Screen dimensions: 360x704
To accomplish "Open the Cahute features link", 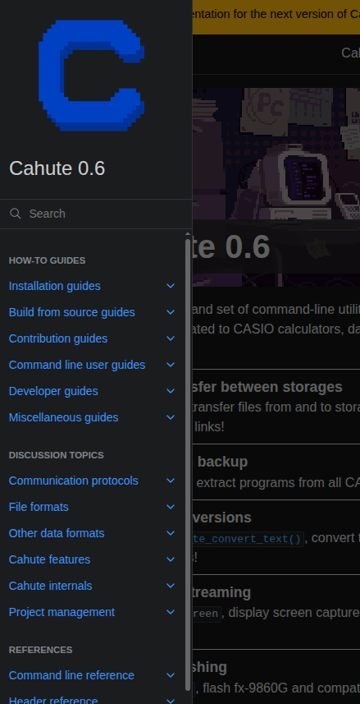I will (49, 559).
